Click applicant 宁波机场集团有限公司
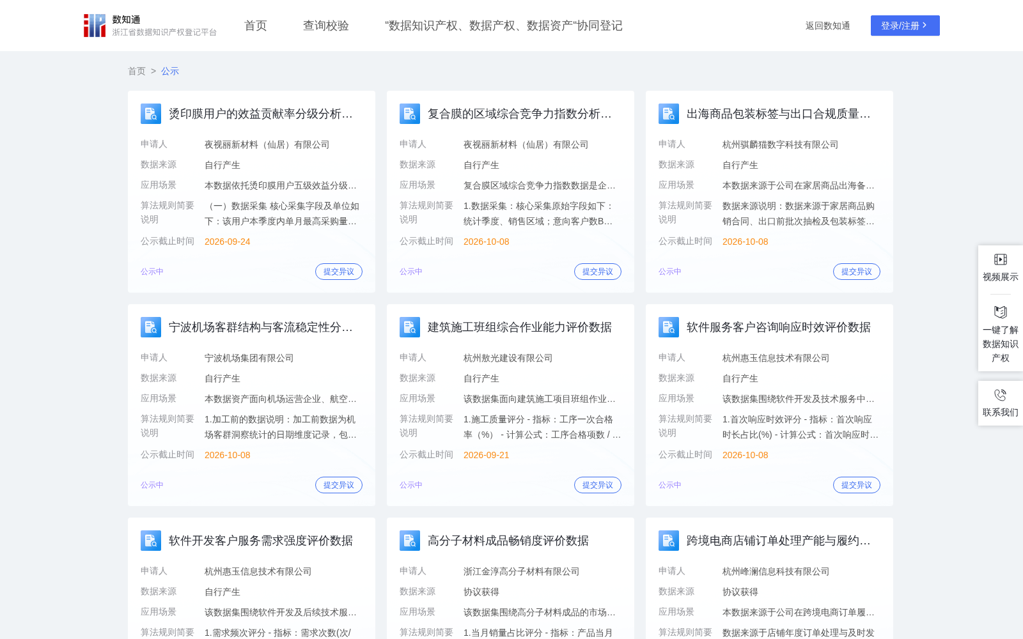 (x=249, y=358)
